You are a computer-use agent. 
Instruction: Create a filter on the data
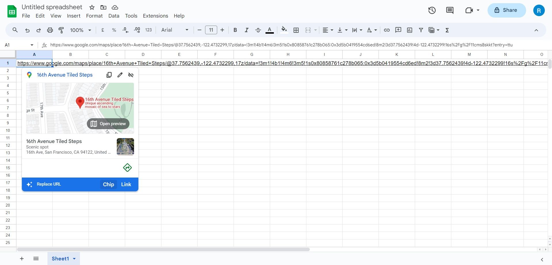421,30
